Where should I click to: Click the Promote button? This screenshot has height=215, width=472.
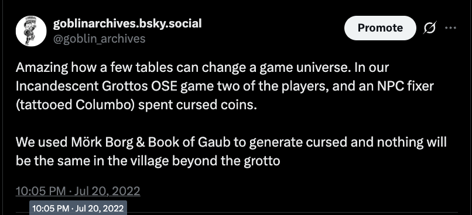(380, 28)
